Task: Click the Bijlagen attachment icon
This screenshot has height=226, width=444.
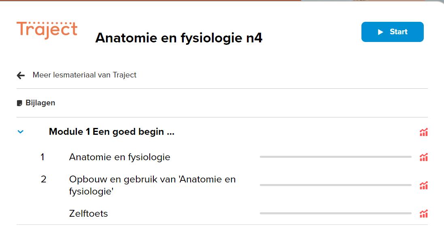Action: pos(19,103)
